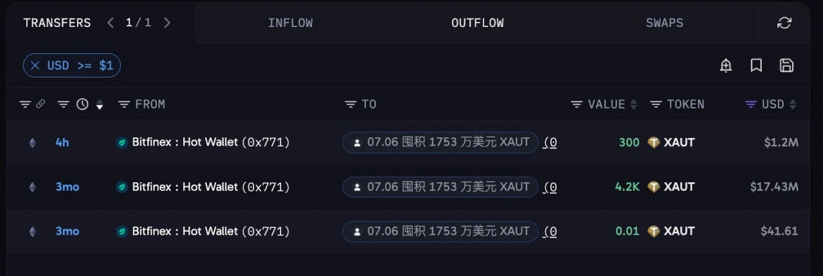The image size is (823, 276).
Task: Open the FROM column filter
Action: (125, 104)
